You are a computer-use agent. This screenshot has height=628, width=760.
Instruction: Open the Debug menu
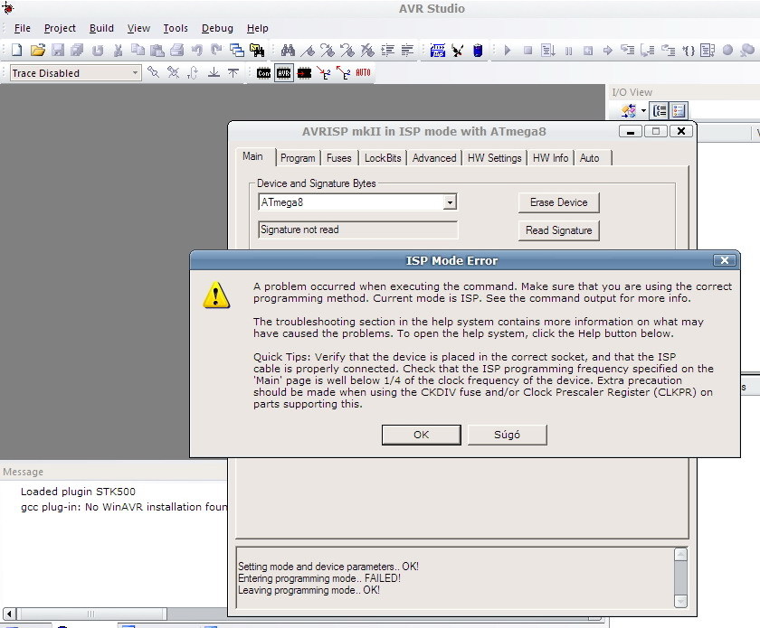[x=217, y=28]
